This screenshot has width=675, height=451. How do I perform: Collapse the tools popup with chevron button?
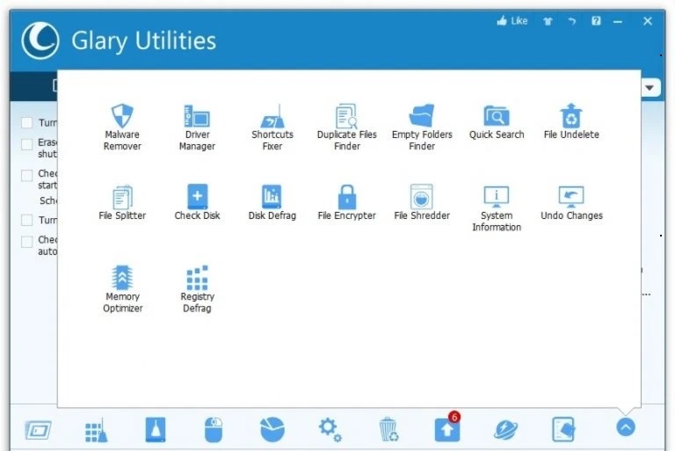[625, 428]
